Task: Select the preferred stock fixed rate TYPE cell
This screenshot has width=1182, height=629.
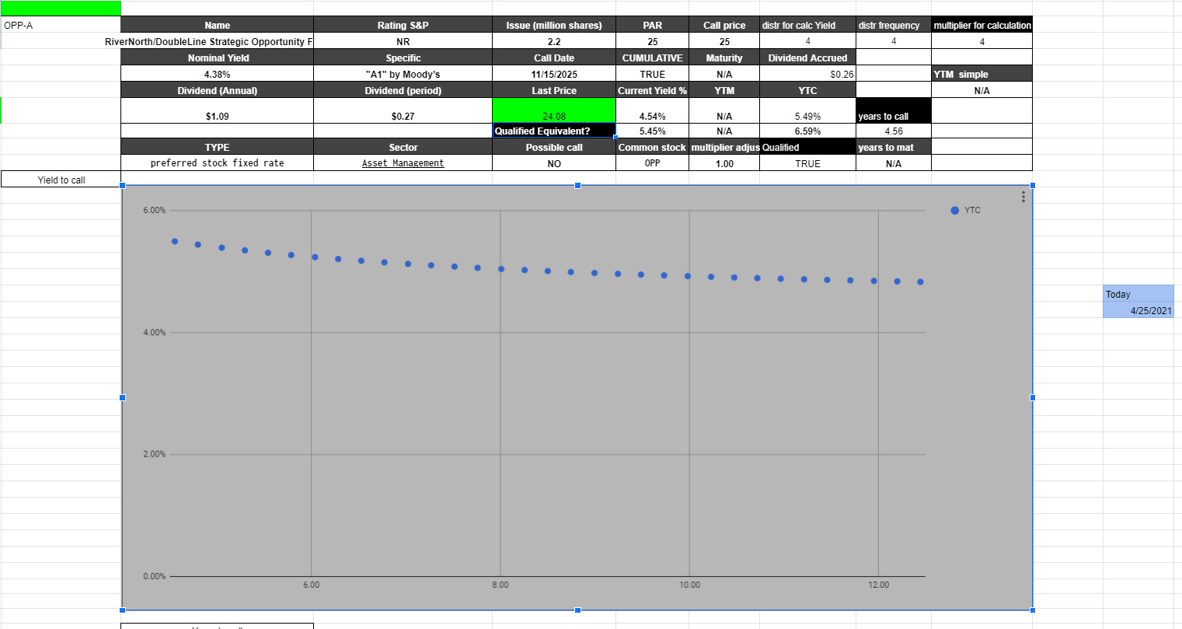Action: (x=217, y=163)
